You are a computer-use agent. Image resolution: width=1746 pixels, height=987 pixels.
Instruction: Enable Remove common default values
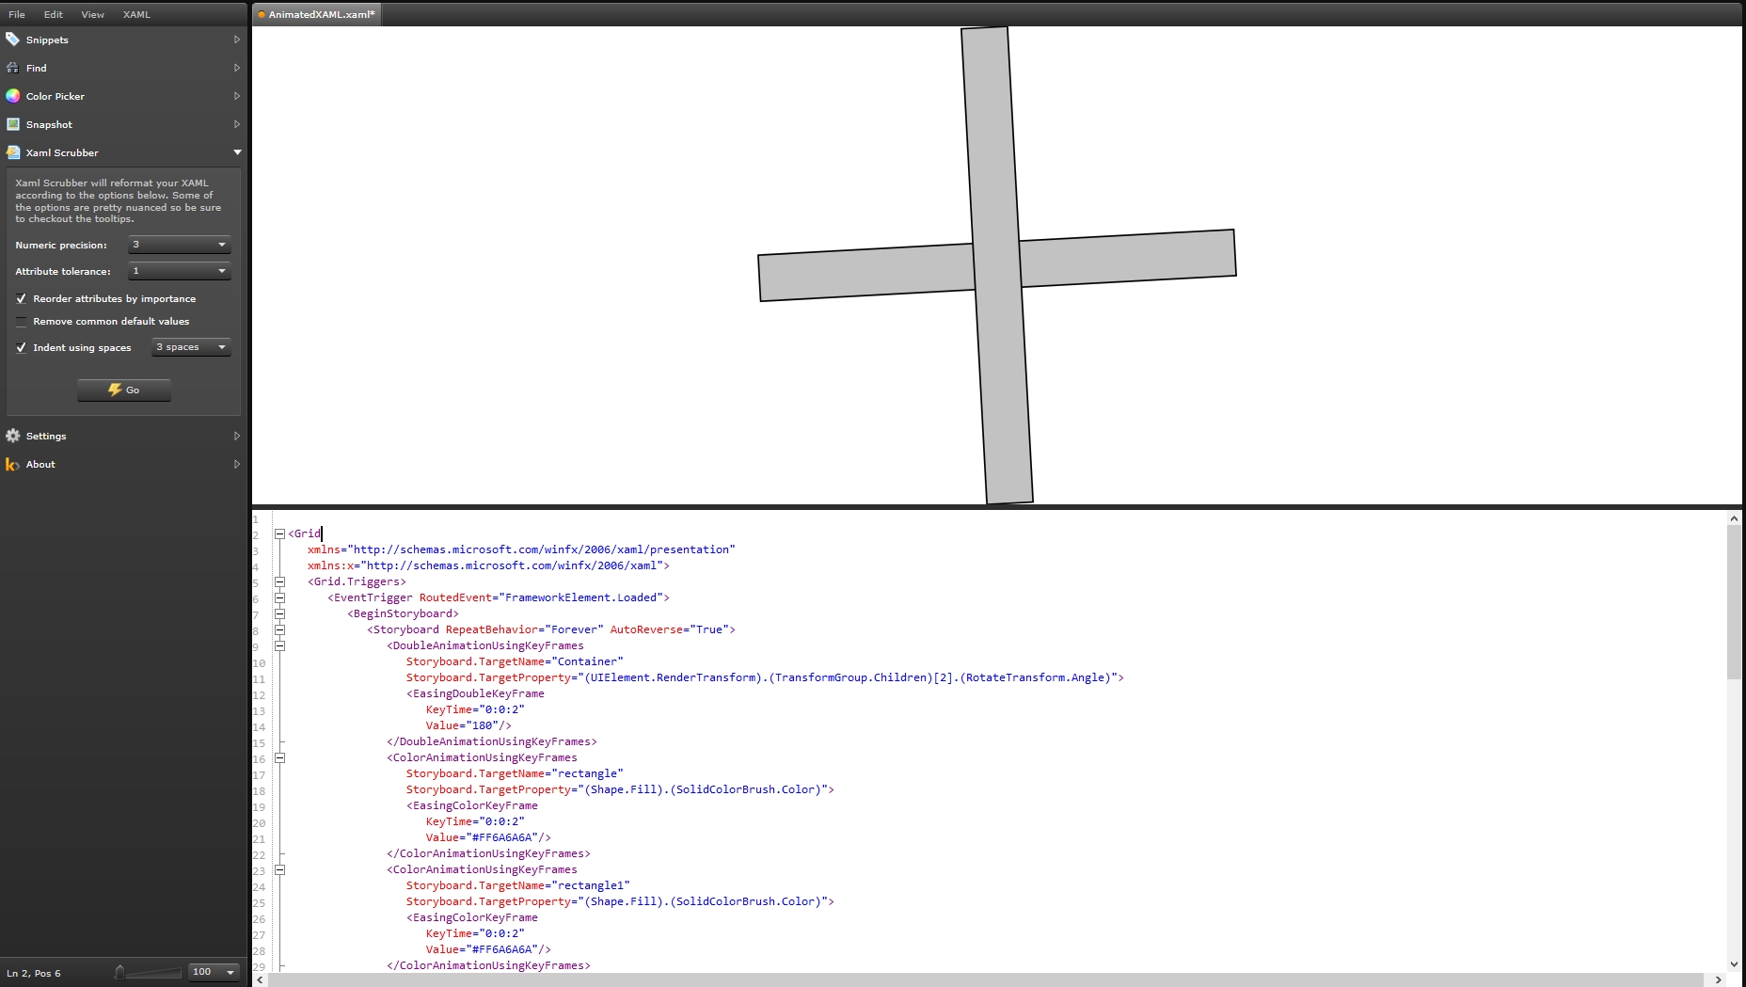point(21,321)
